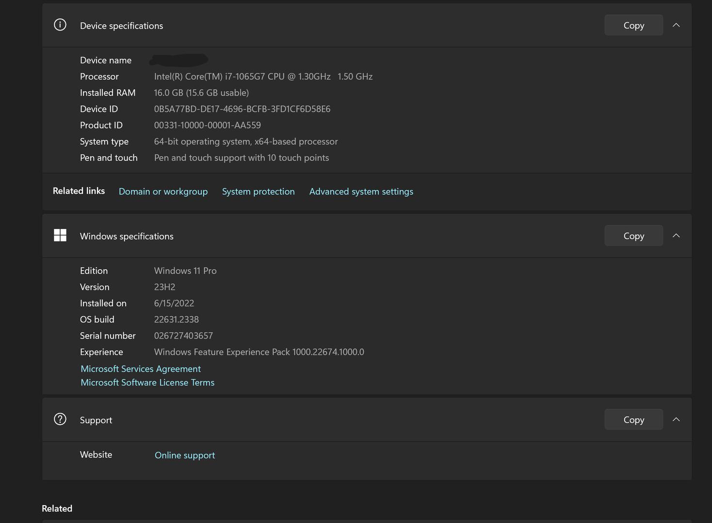
Task: Click the Website label under Support
Action: (96, 455)
